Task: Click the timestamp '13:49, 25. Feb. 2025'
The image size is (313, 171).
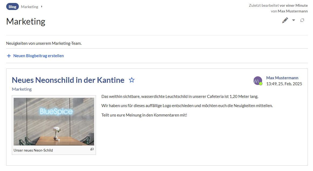Action: coord(284,84)
